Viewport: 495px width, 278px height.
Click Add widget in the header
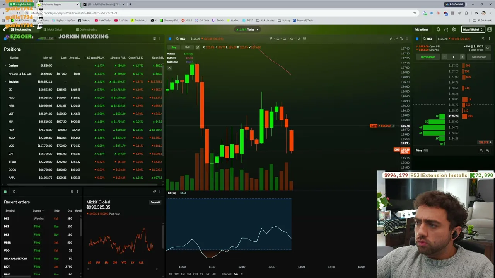pos(421,29)
